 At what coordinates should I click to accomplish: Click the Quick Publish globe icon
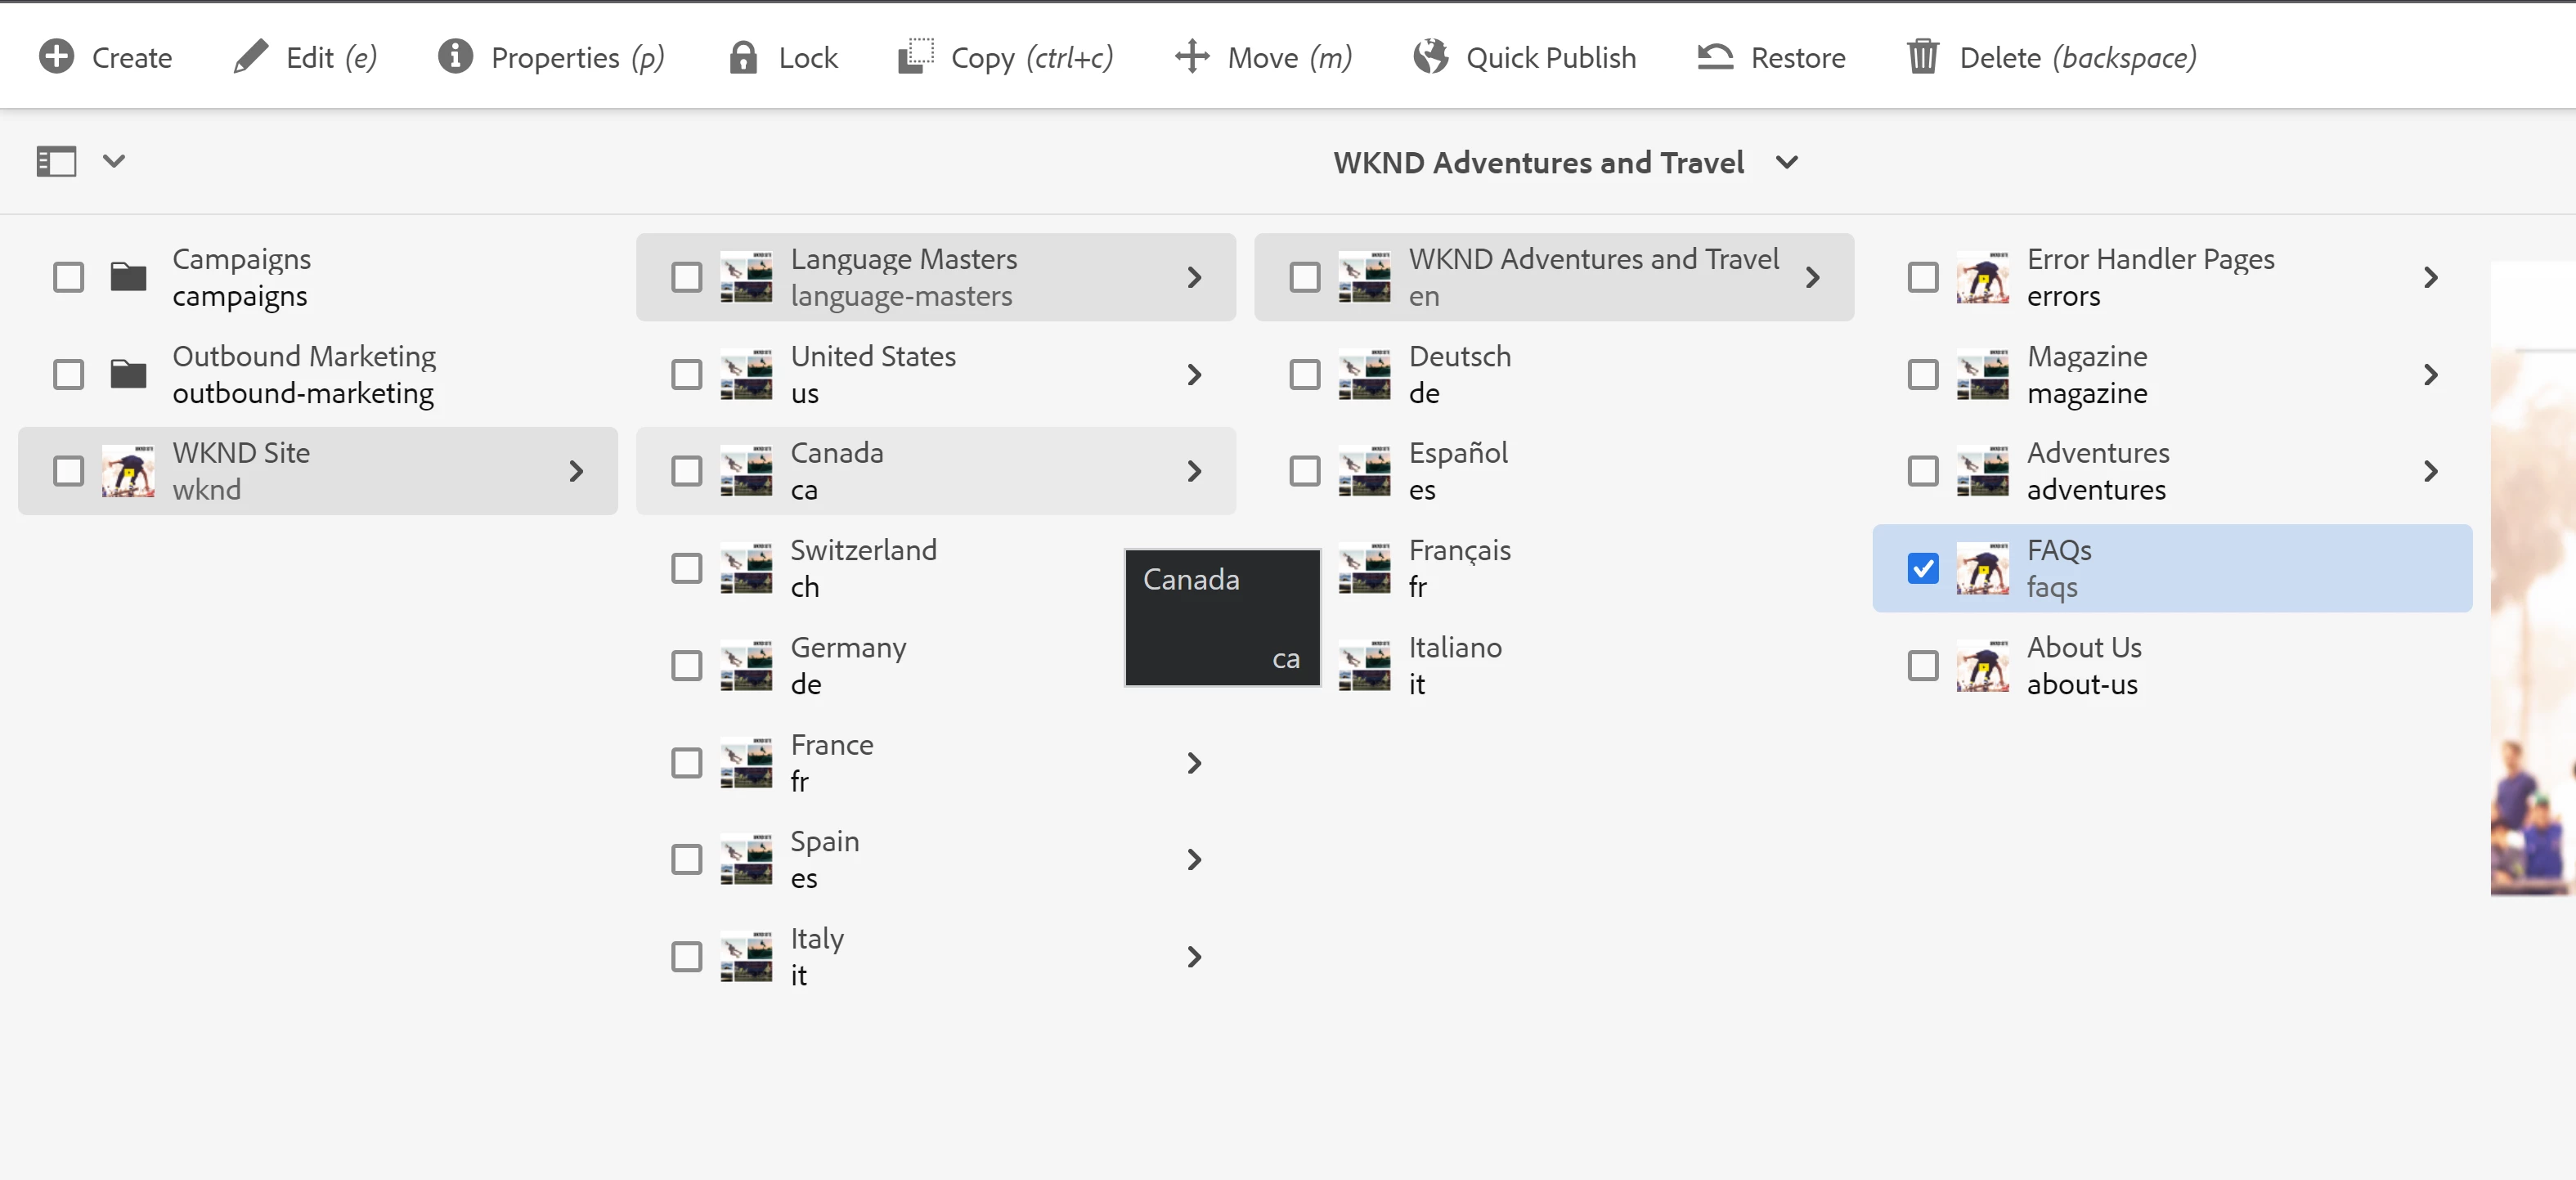click(x=1430, y=57)
